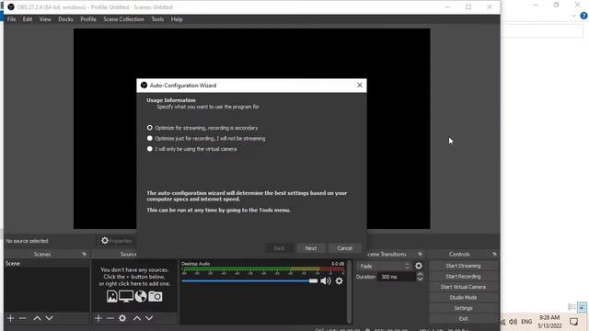Viewport: 589px width, 331px height.
Task: Increase transition duration stepper arrow
Action: click(420, 274)
